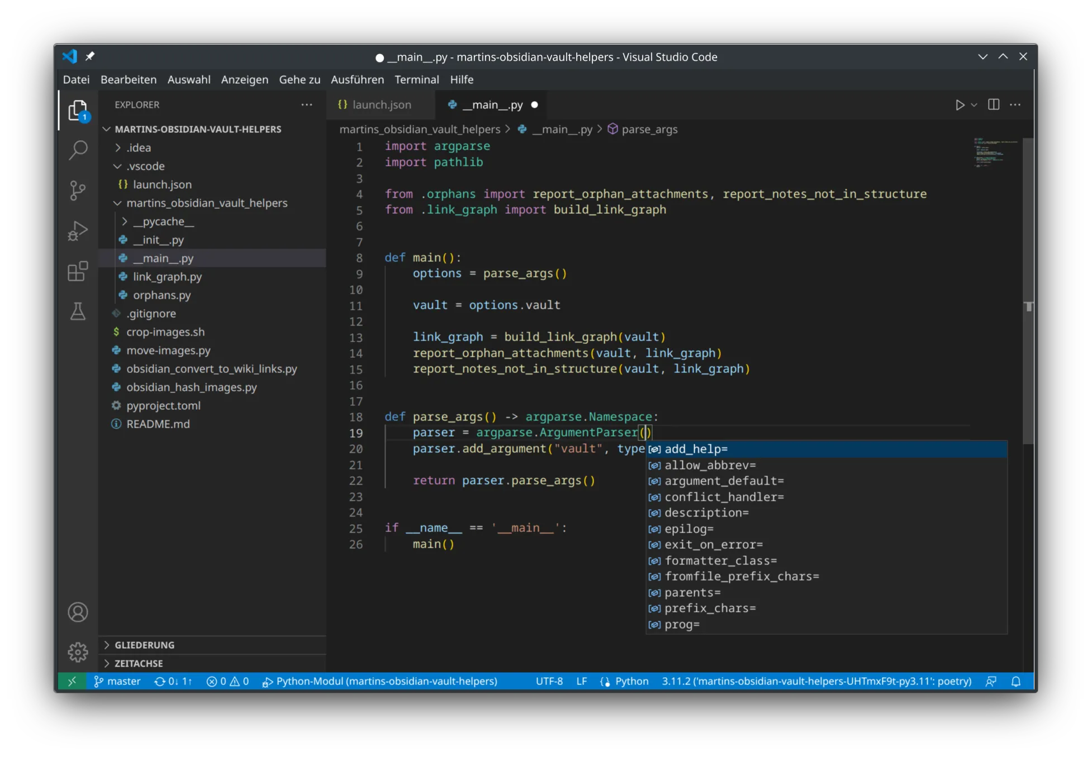This screenshot has height=757, width=1092.
Task: Open the Terminal menu
Action: click(416, 79)
